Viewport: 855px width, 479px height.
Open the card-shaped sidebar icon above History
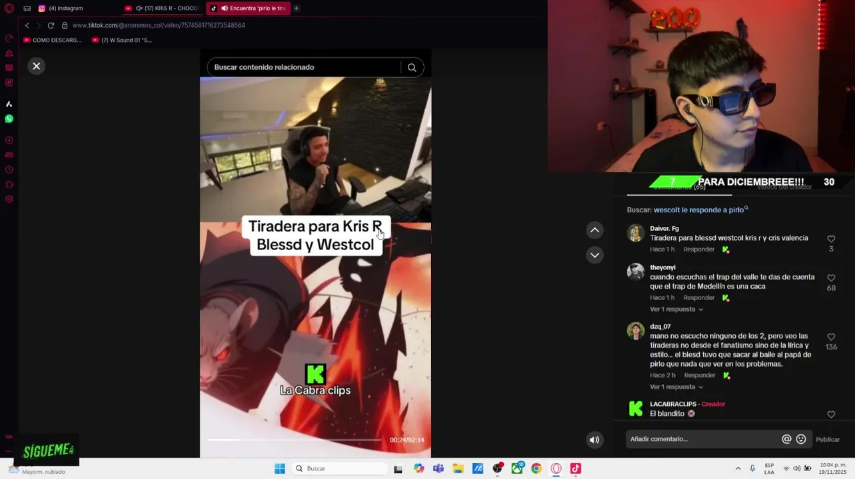point(9,155)
